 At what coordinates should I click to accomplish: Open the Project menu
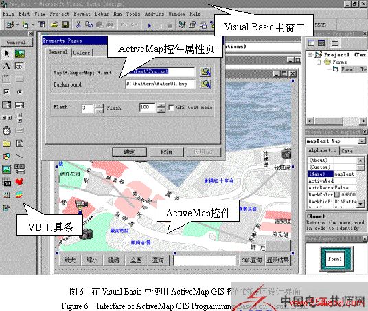click(x=59, y=14)
